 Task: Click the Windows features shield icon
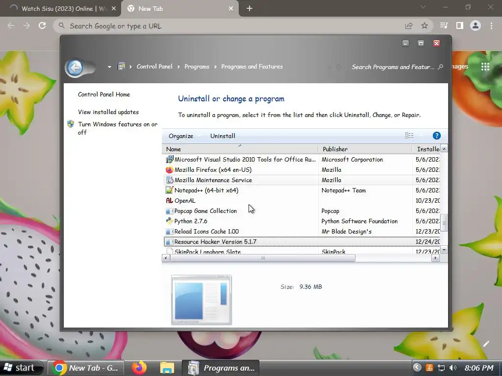(71, 124)
